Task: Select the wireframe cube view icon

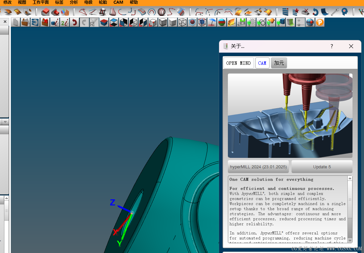Action: (183, 23)
